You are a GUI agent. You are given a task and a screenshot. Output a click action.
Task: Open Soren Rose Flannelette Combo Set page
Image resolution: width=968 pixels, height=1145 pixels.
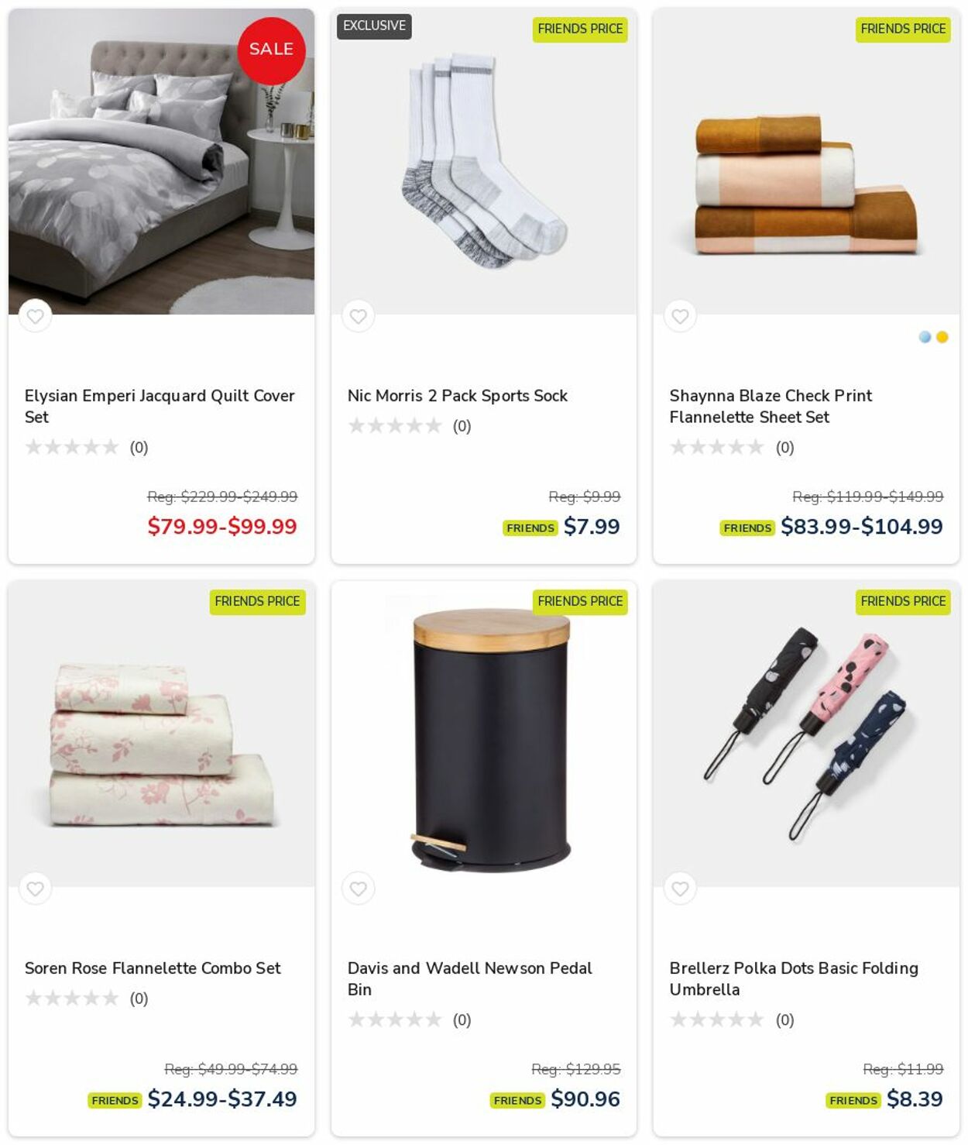(153, 968)
